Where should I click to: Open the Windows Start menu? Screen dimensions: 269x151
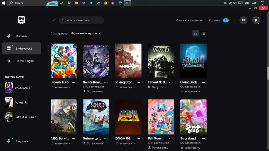point(3,3)
